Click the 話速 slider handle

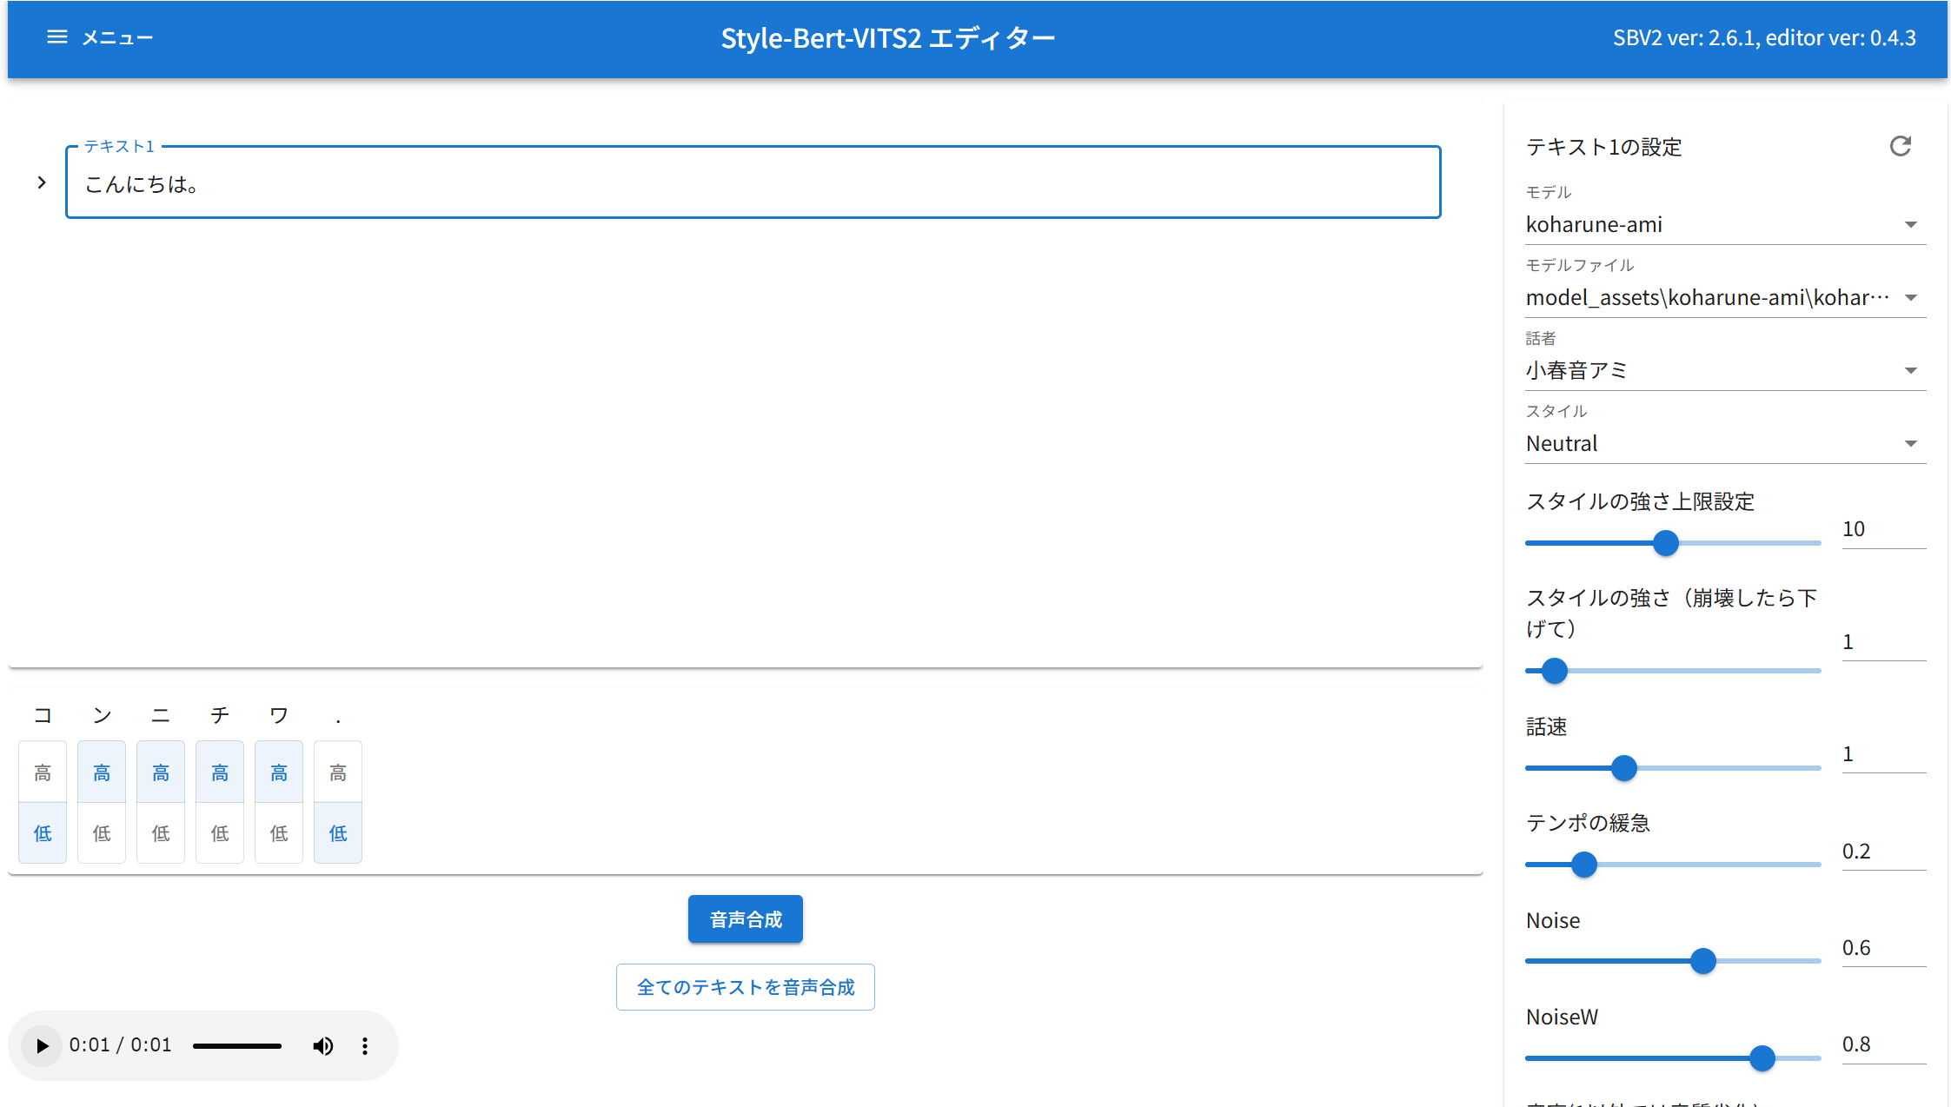point(1623,768)
